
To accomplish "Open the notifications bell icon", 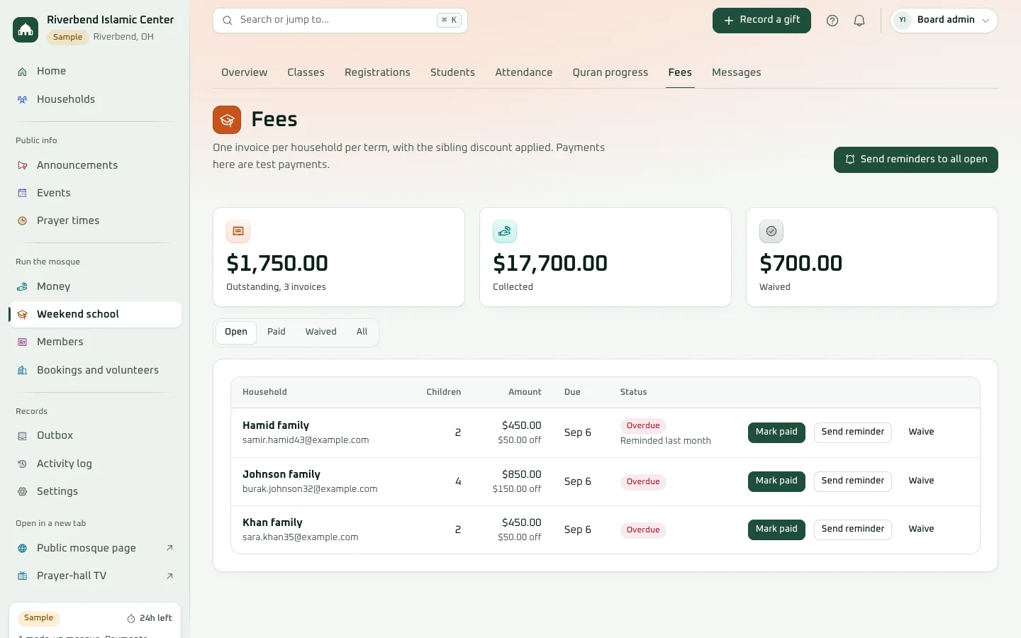I will (x=859, y=21).
